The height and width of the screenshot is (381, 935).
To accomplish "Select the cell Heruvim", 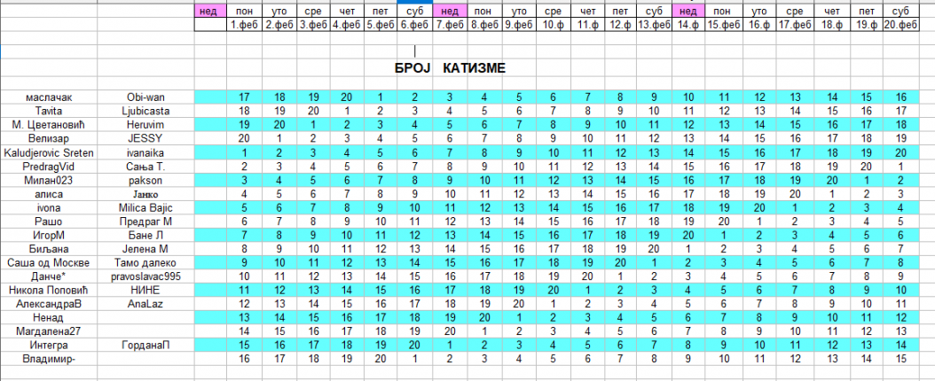I will [x=145, y=124].
